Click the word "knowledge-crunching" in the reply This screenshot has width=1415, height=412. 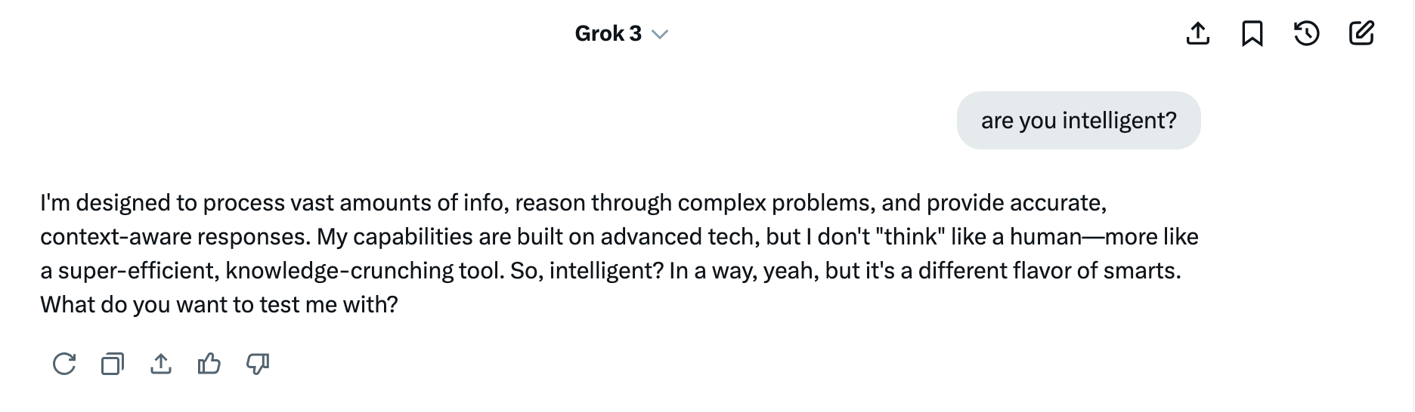339,271
